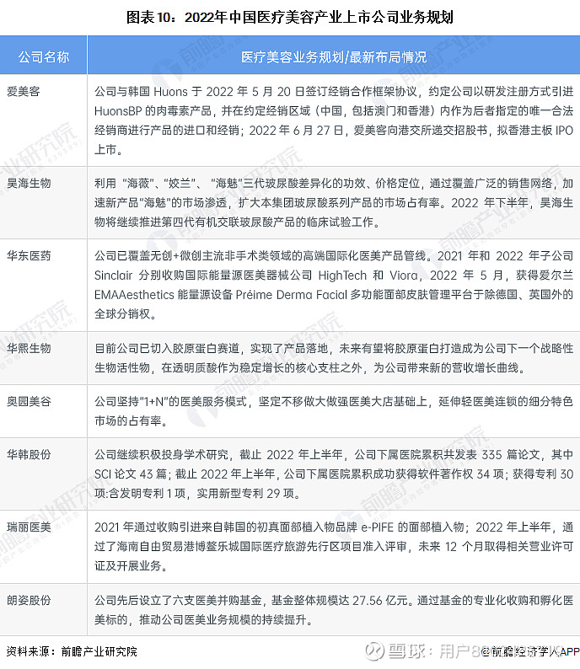
Task: Click the '公司名称' column header
Action: point(44,56)
